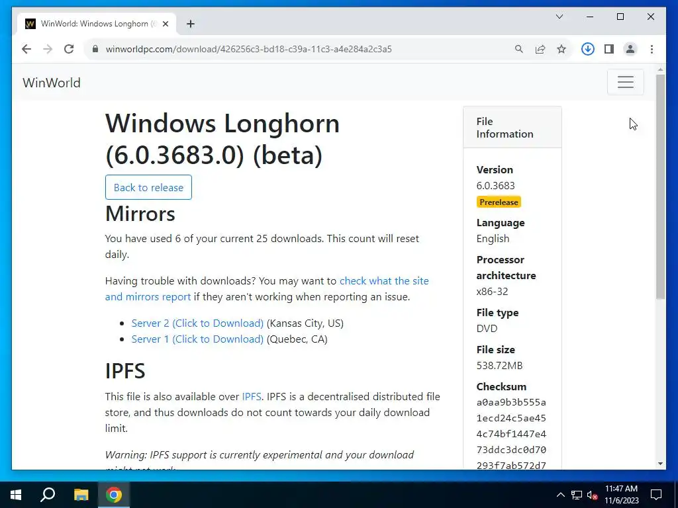
Task: Reload the WinWorld page
Action: pos(69,49)
